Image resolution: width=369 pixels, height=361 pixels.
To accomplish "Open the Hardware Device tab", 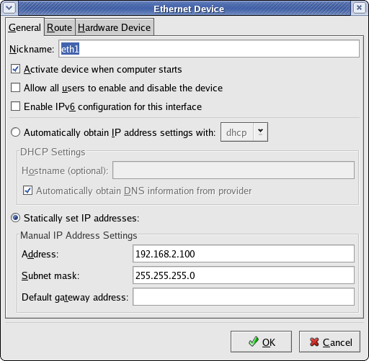I will (x=115, y=27).
